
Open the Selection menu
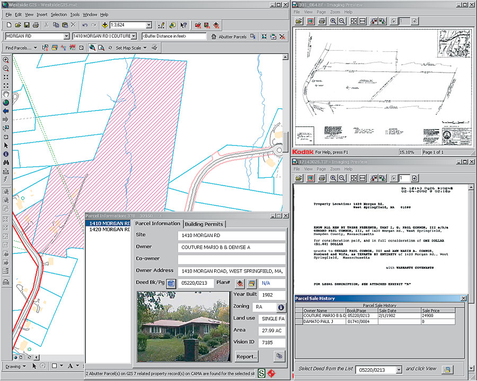click(58, 15)
